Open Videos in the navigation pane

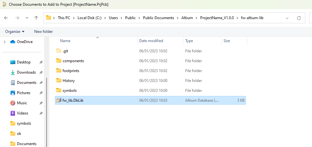[22, 113]
